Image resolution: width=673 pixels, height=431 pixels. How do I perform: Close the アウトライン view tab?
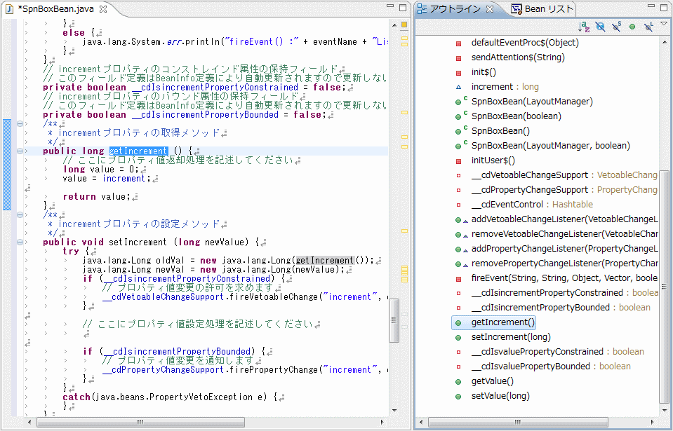tap(490, 9)
